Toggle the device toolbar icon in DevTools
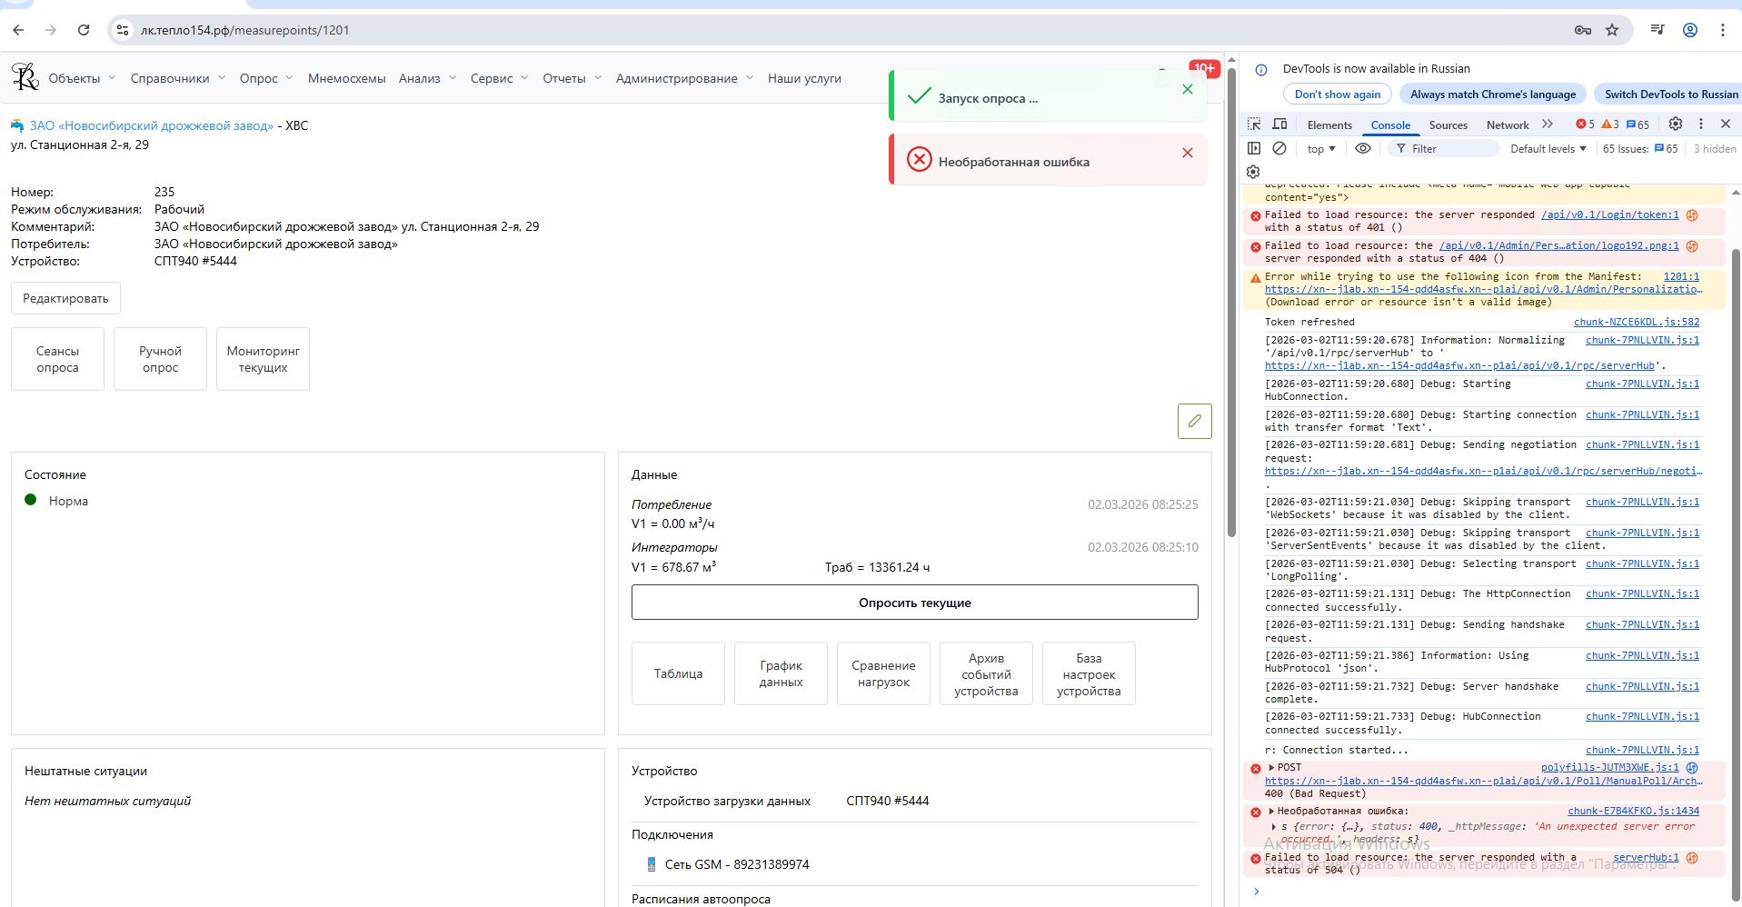This screenshot has width=1742, height=907. 1279,125
